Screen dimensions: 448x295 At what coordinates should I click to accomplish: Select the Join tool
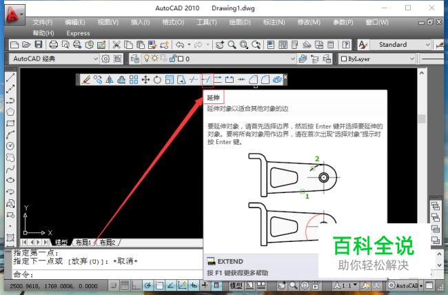241,79
